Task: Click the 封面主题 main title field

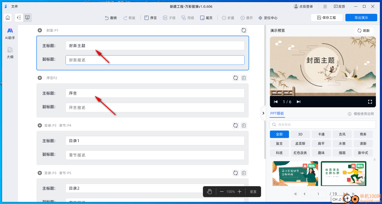Action: [155, 45]
